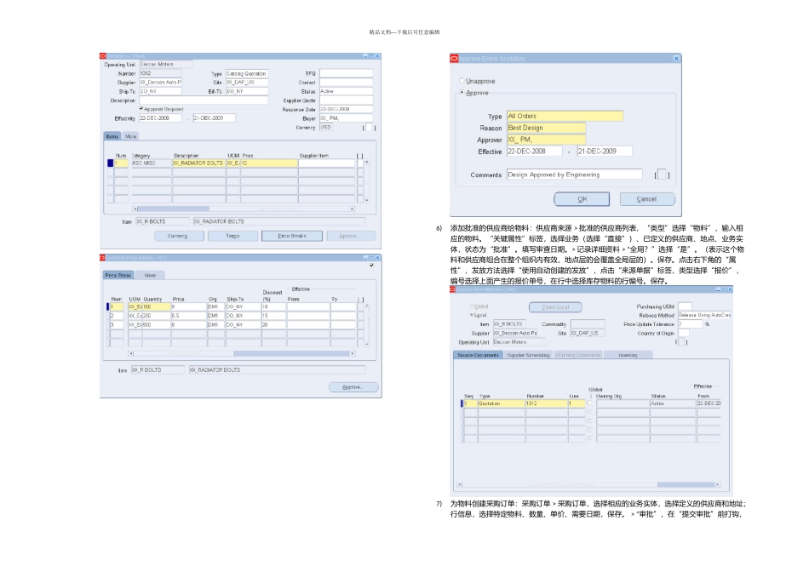Image resolution: width=809 pixels, height=572 pixels.
Task: Select the Local radio button in Supplier-Item Attributes
Action: [471, 315]
